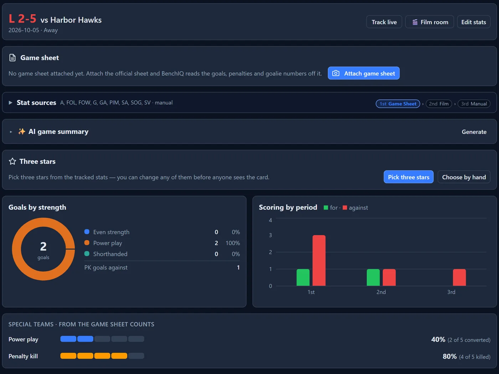This screenshot has height=374, width=499.
Task: Click the 'Shorthanded' legend label
Action: click(110, 254)
